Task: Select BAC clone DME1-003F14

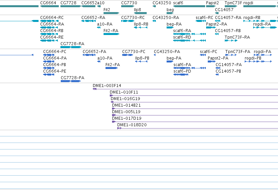Action: pos(185,89)
